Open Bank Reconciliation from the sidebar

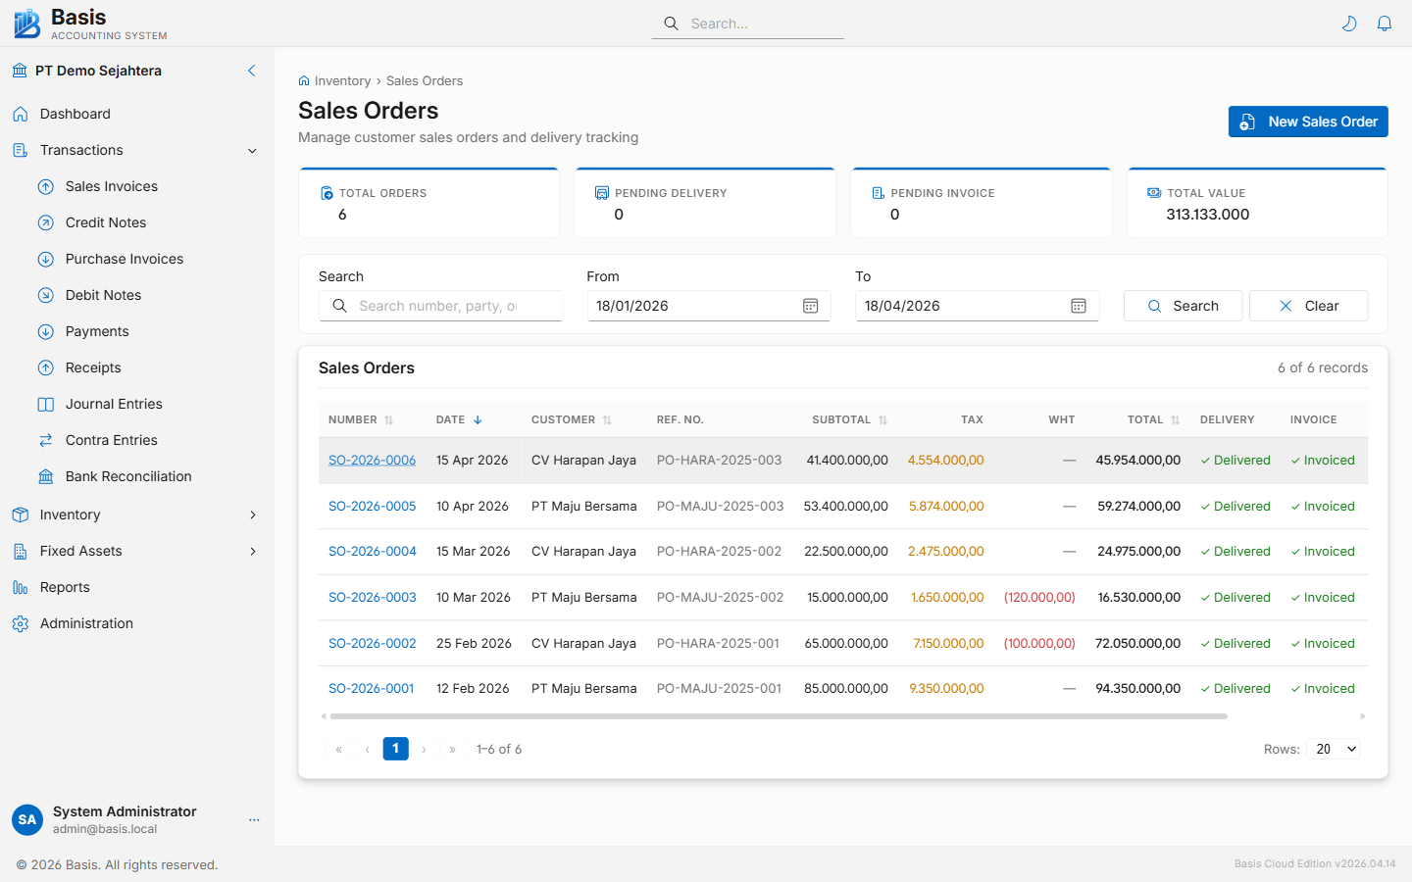(x=127, y=476)
